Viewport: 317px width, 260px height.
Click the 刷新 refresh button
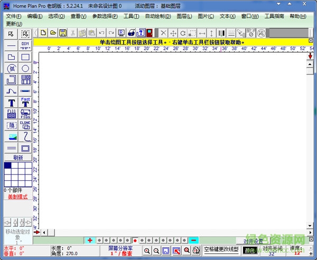click(x=18, y=157)
